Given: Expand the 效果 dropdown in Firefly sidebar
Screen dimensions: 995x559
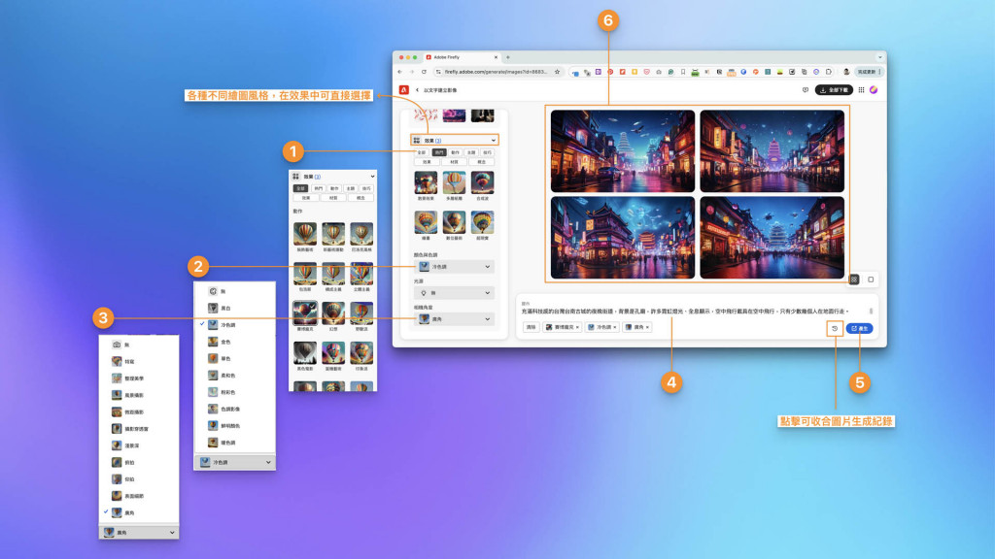Looking at the screenshot, I should (454, 140).
